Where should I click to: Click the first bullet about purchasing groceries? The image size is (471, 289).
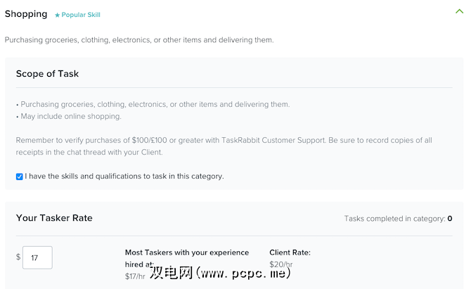pyautogui.click(x=153, y=104)
